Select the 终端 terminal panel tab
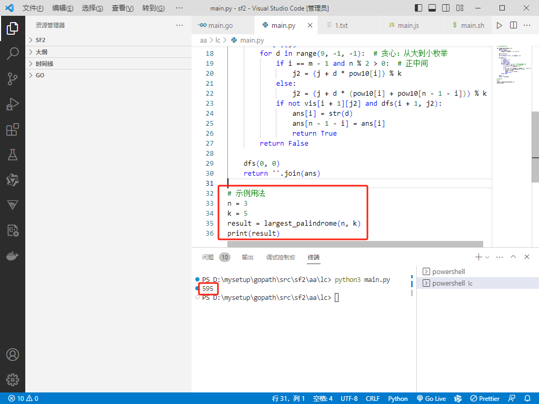Screen dimensions: 539x404 [x=314, y=257]
